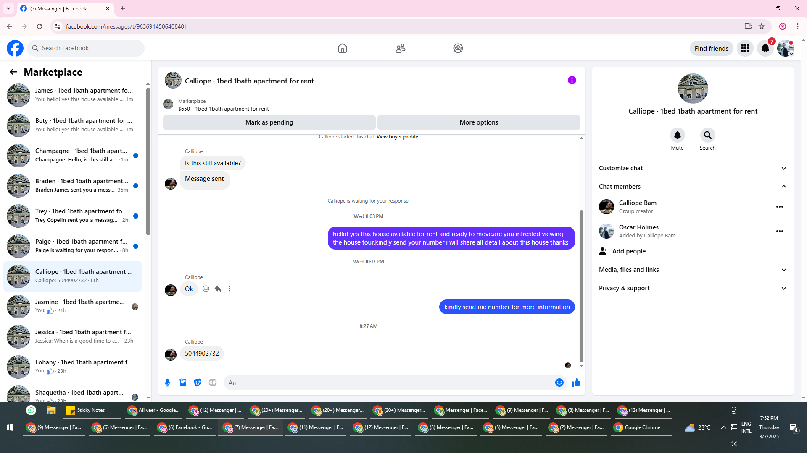Click the chat message list scrollbar

tap(581, 286)
